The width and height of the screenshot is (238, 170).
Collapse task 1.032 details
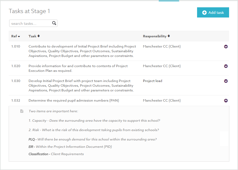click(x=226, y=101)
